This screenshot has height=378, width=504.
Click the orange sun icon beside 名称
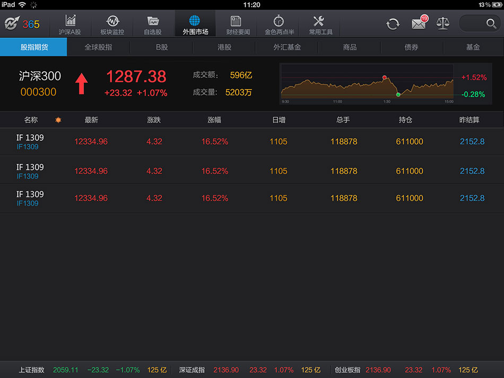(58, 120)
